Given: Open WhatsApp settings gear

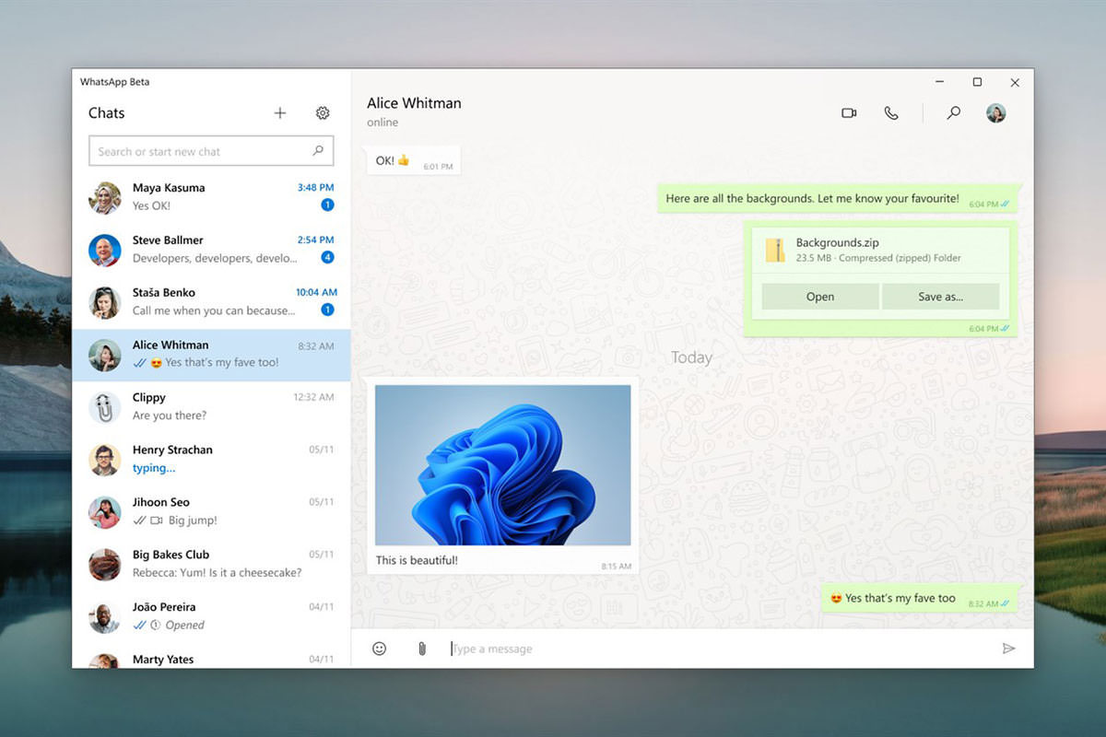Looking at the screenshot, I should [x=322, y=112].
